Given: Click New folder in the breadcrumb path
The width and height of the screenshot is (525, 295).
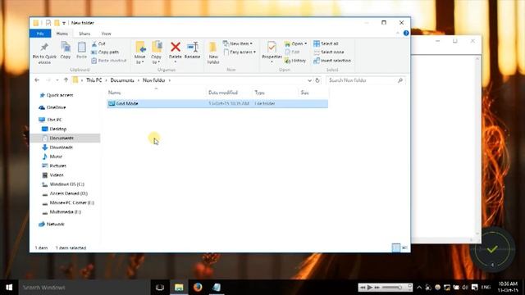Looking at the screenshot, I should pyautogui.click(x=153, y=80).
